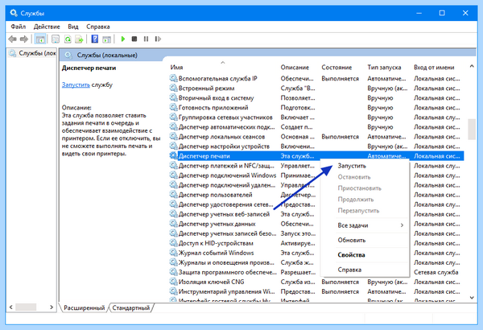Click the services list scroll down arrow

(x=472, y=297)
